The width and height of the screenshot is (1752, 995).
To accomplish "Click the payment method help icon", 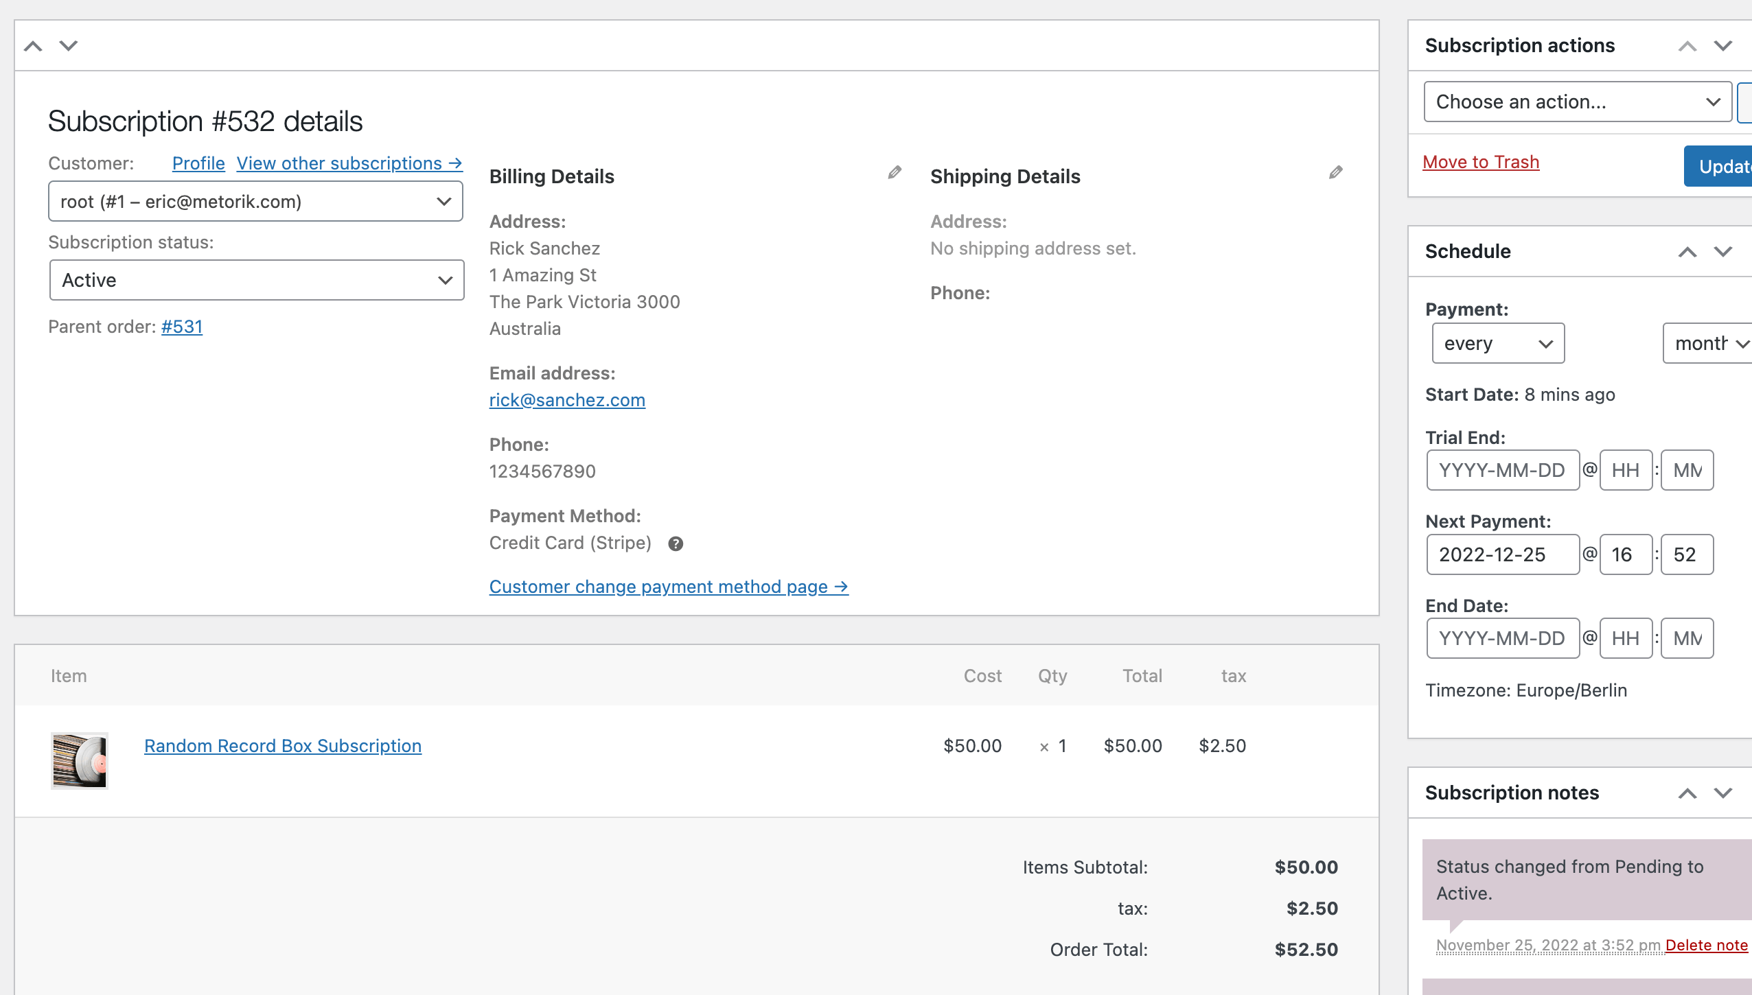I will click(x=676, y=543).
